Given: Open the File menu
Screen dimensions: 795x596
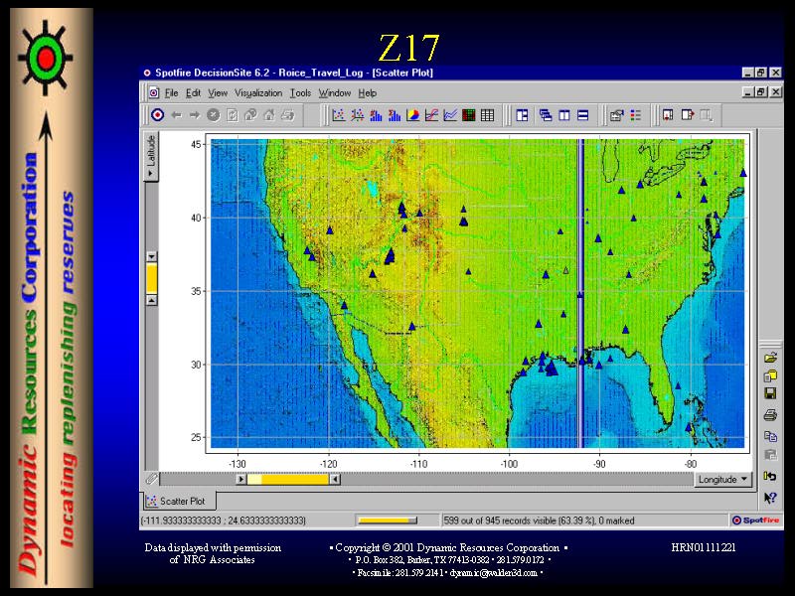Looking at the screenshot, I should [172, 93].
